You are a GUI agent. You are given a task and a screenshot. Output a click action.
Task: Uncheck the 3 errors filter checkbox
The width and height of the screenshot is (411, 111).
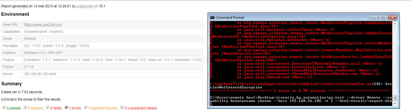[66, 108]
